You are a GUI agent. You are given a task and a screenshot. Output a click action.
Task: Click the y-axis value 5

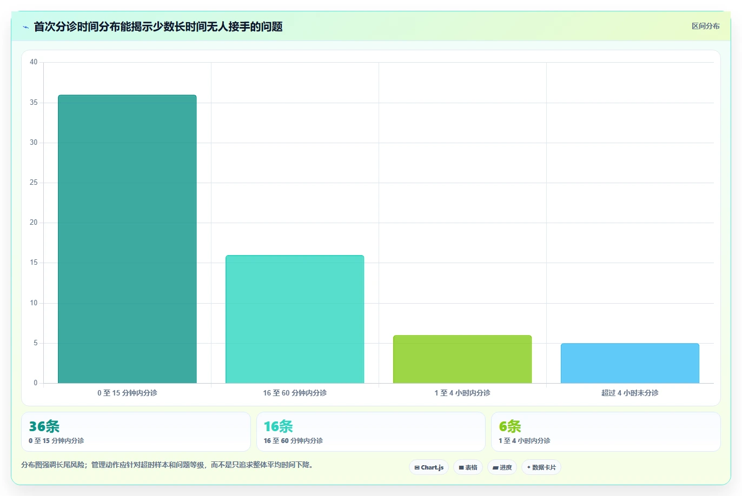tap(35, 343)
